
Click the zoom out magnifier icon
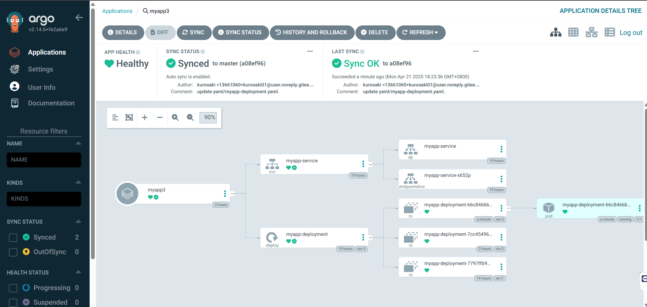[190, 118]
